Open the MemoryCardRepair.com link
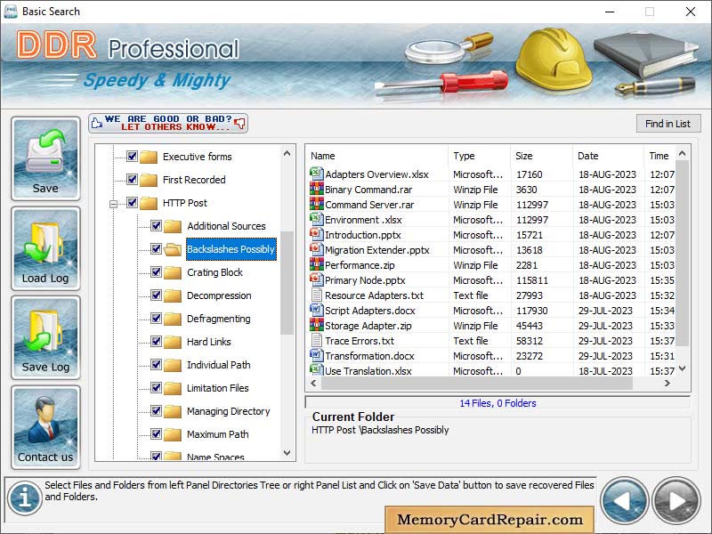This screenshot has width=712, height=534. click(x=489, y=519)
